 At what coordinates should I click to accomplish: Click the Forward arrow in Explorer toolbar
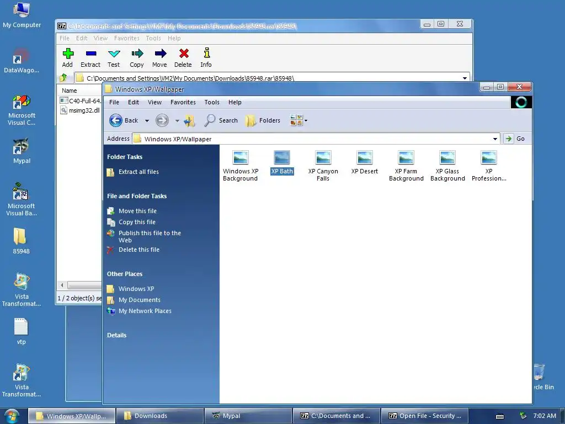point(162,120)
